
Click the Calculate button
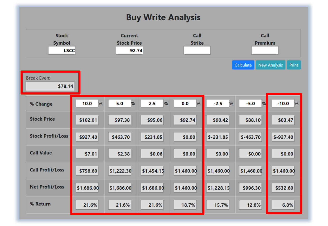[243, 65]
